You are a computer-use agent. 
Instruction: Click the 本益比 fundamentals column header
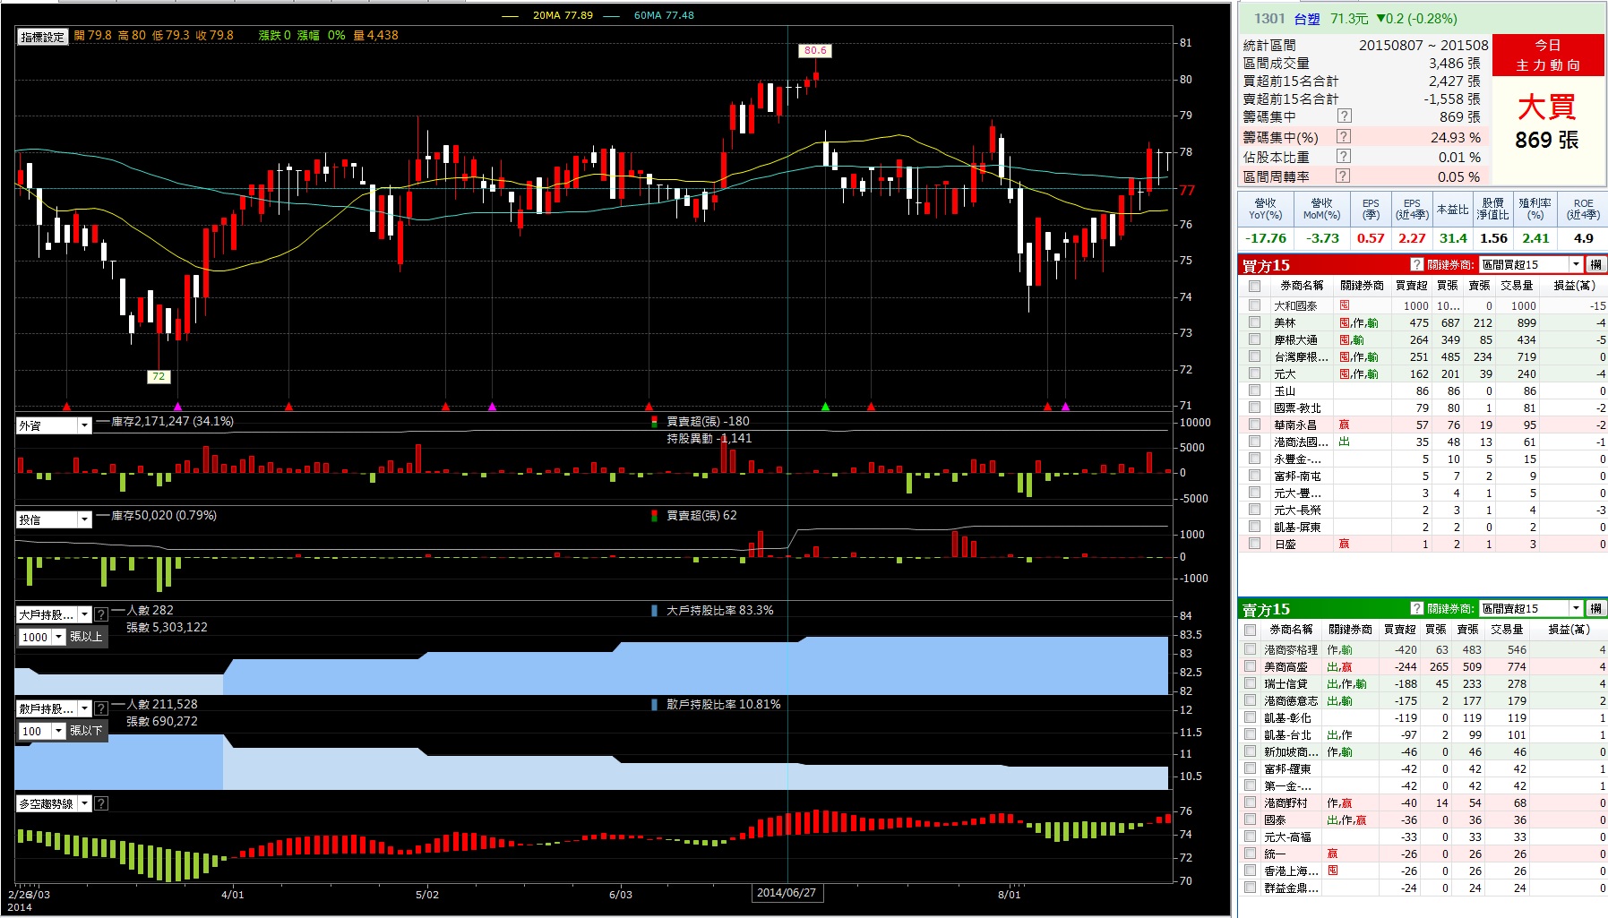coord(1452,209)
